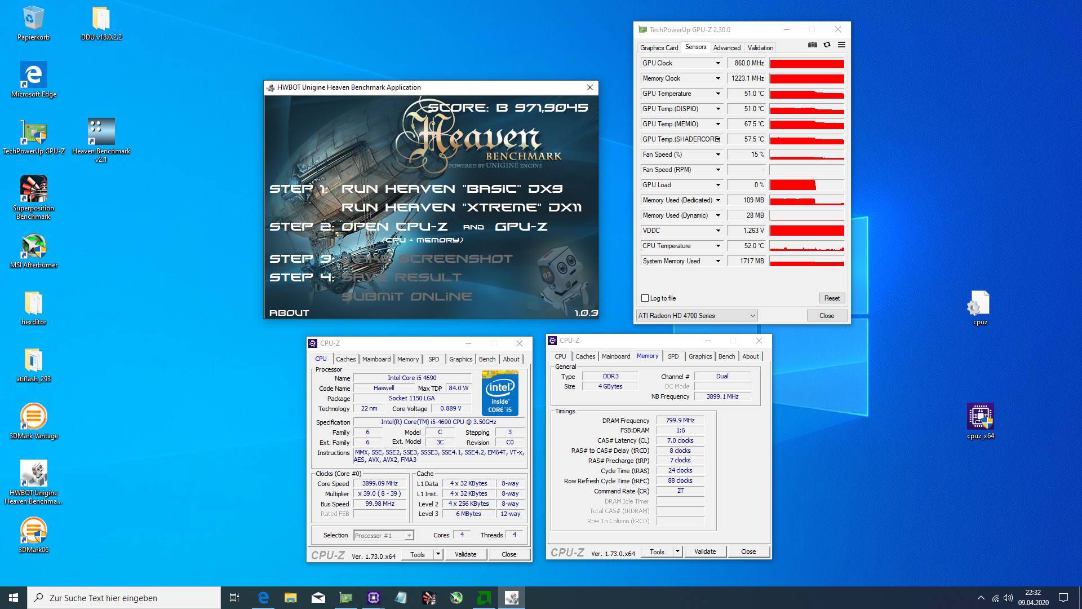1082x609 pixels.
Task: Expand GPU Load sensor dropdown
Action: point(718,185)
